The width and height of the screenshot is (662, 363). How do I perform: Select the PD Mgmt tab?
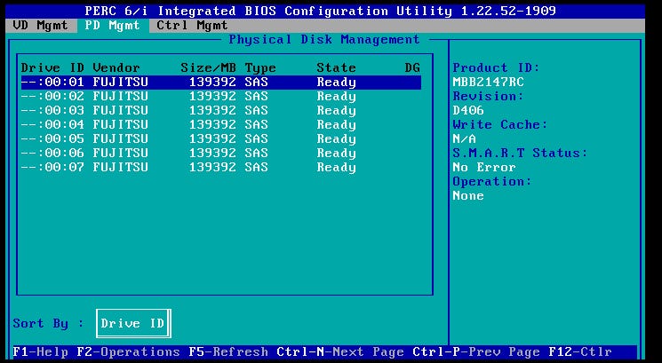(114, 26)
